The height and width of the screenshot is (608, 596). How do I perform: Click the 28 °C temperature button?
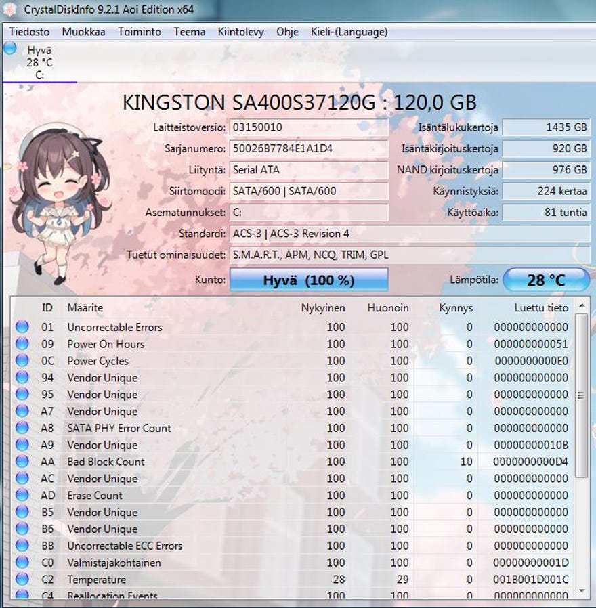tap(546, 280)
